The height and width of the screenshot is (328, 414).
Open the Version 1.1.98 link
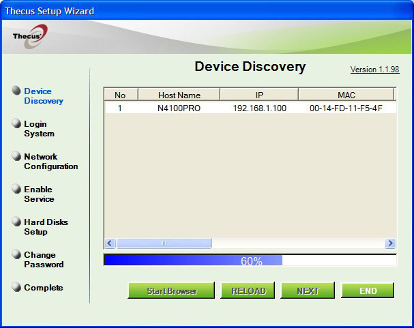374,70
